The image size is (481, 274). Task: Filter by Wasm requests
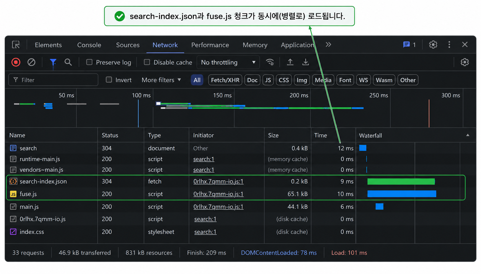tap(384, 80)
